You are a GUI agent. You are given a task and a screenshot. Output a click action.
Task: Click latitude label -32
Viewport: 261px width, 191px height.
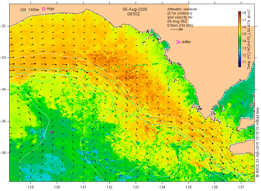point(3,26)
